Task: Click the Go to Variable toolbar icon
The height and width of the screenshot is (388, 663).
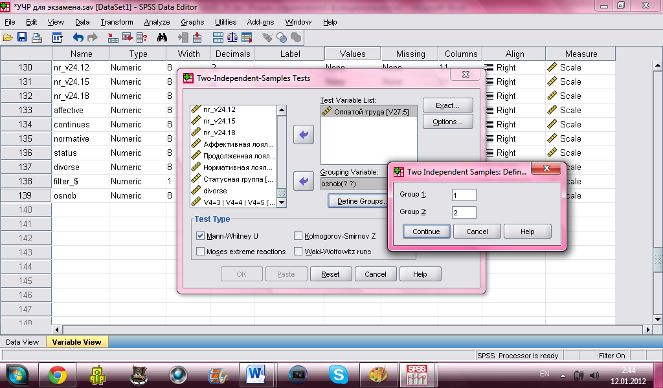Action: (128, 38)
